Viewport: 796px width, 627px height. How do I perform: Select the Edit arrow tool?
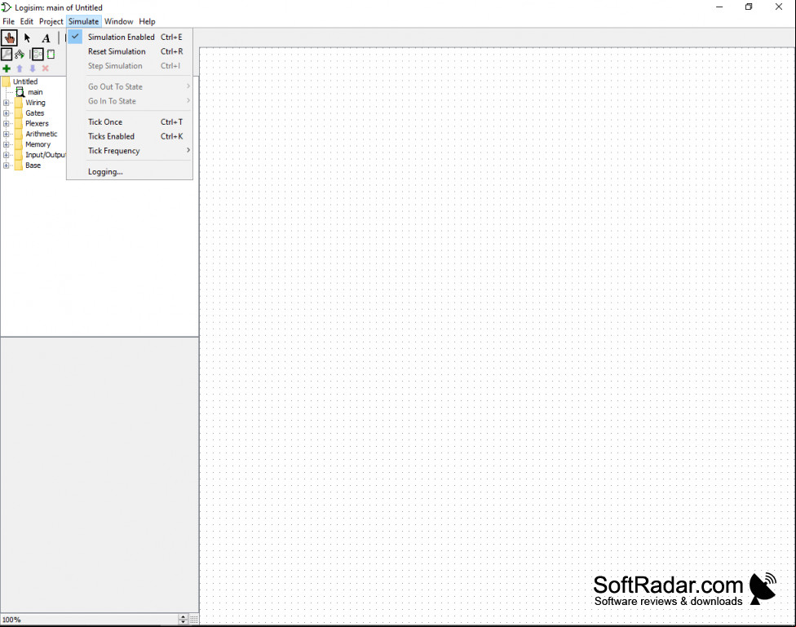click(28, 38)
